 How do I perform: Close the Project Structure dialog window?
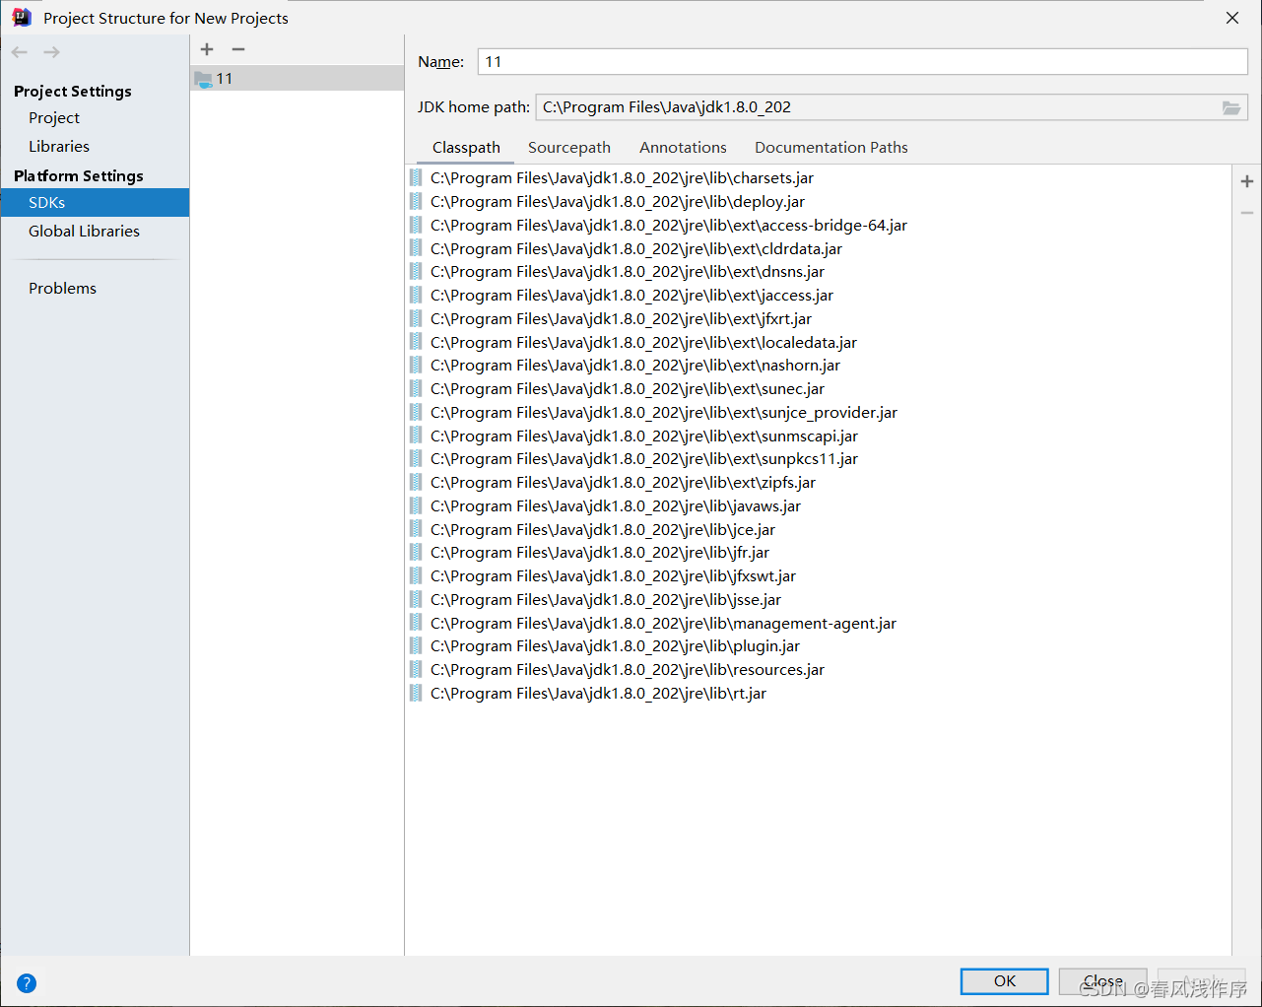[x=1232, y=18]
